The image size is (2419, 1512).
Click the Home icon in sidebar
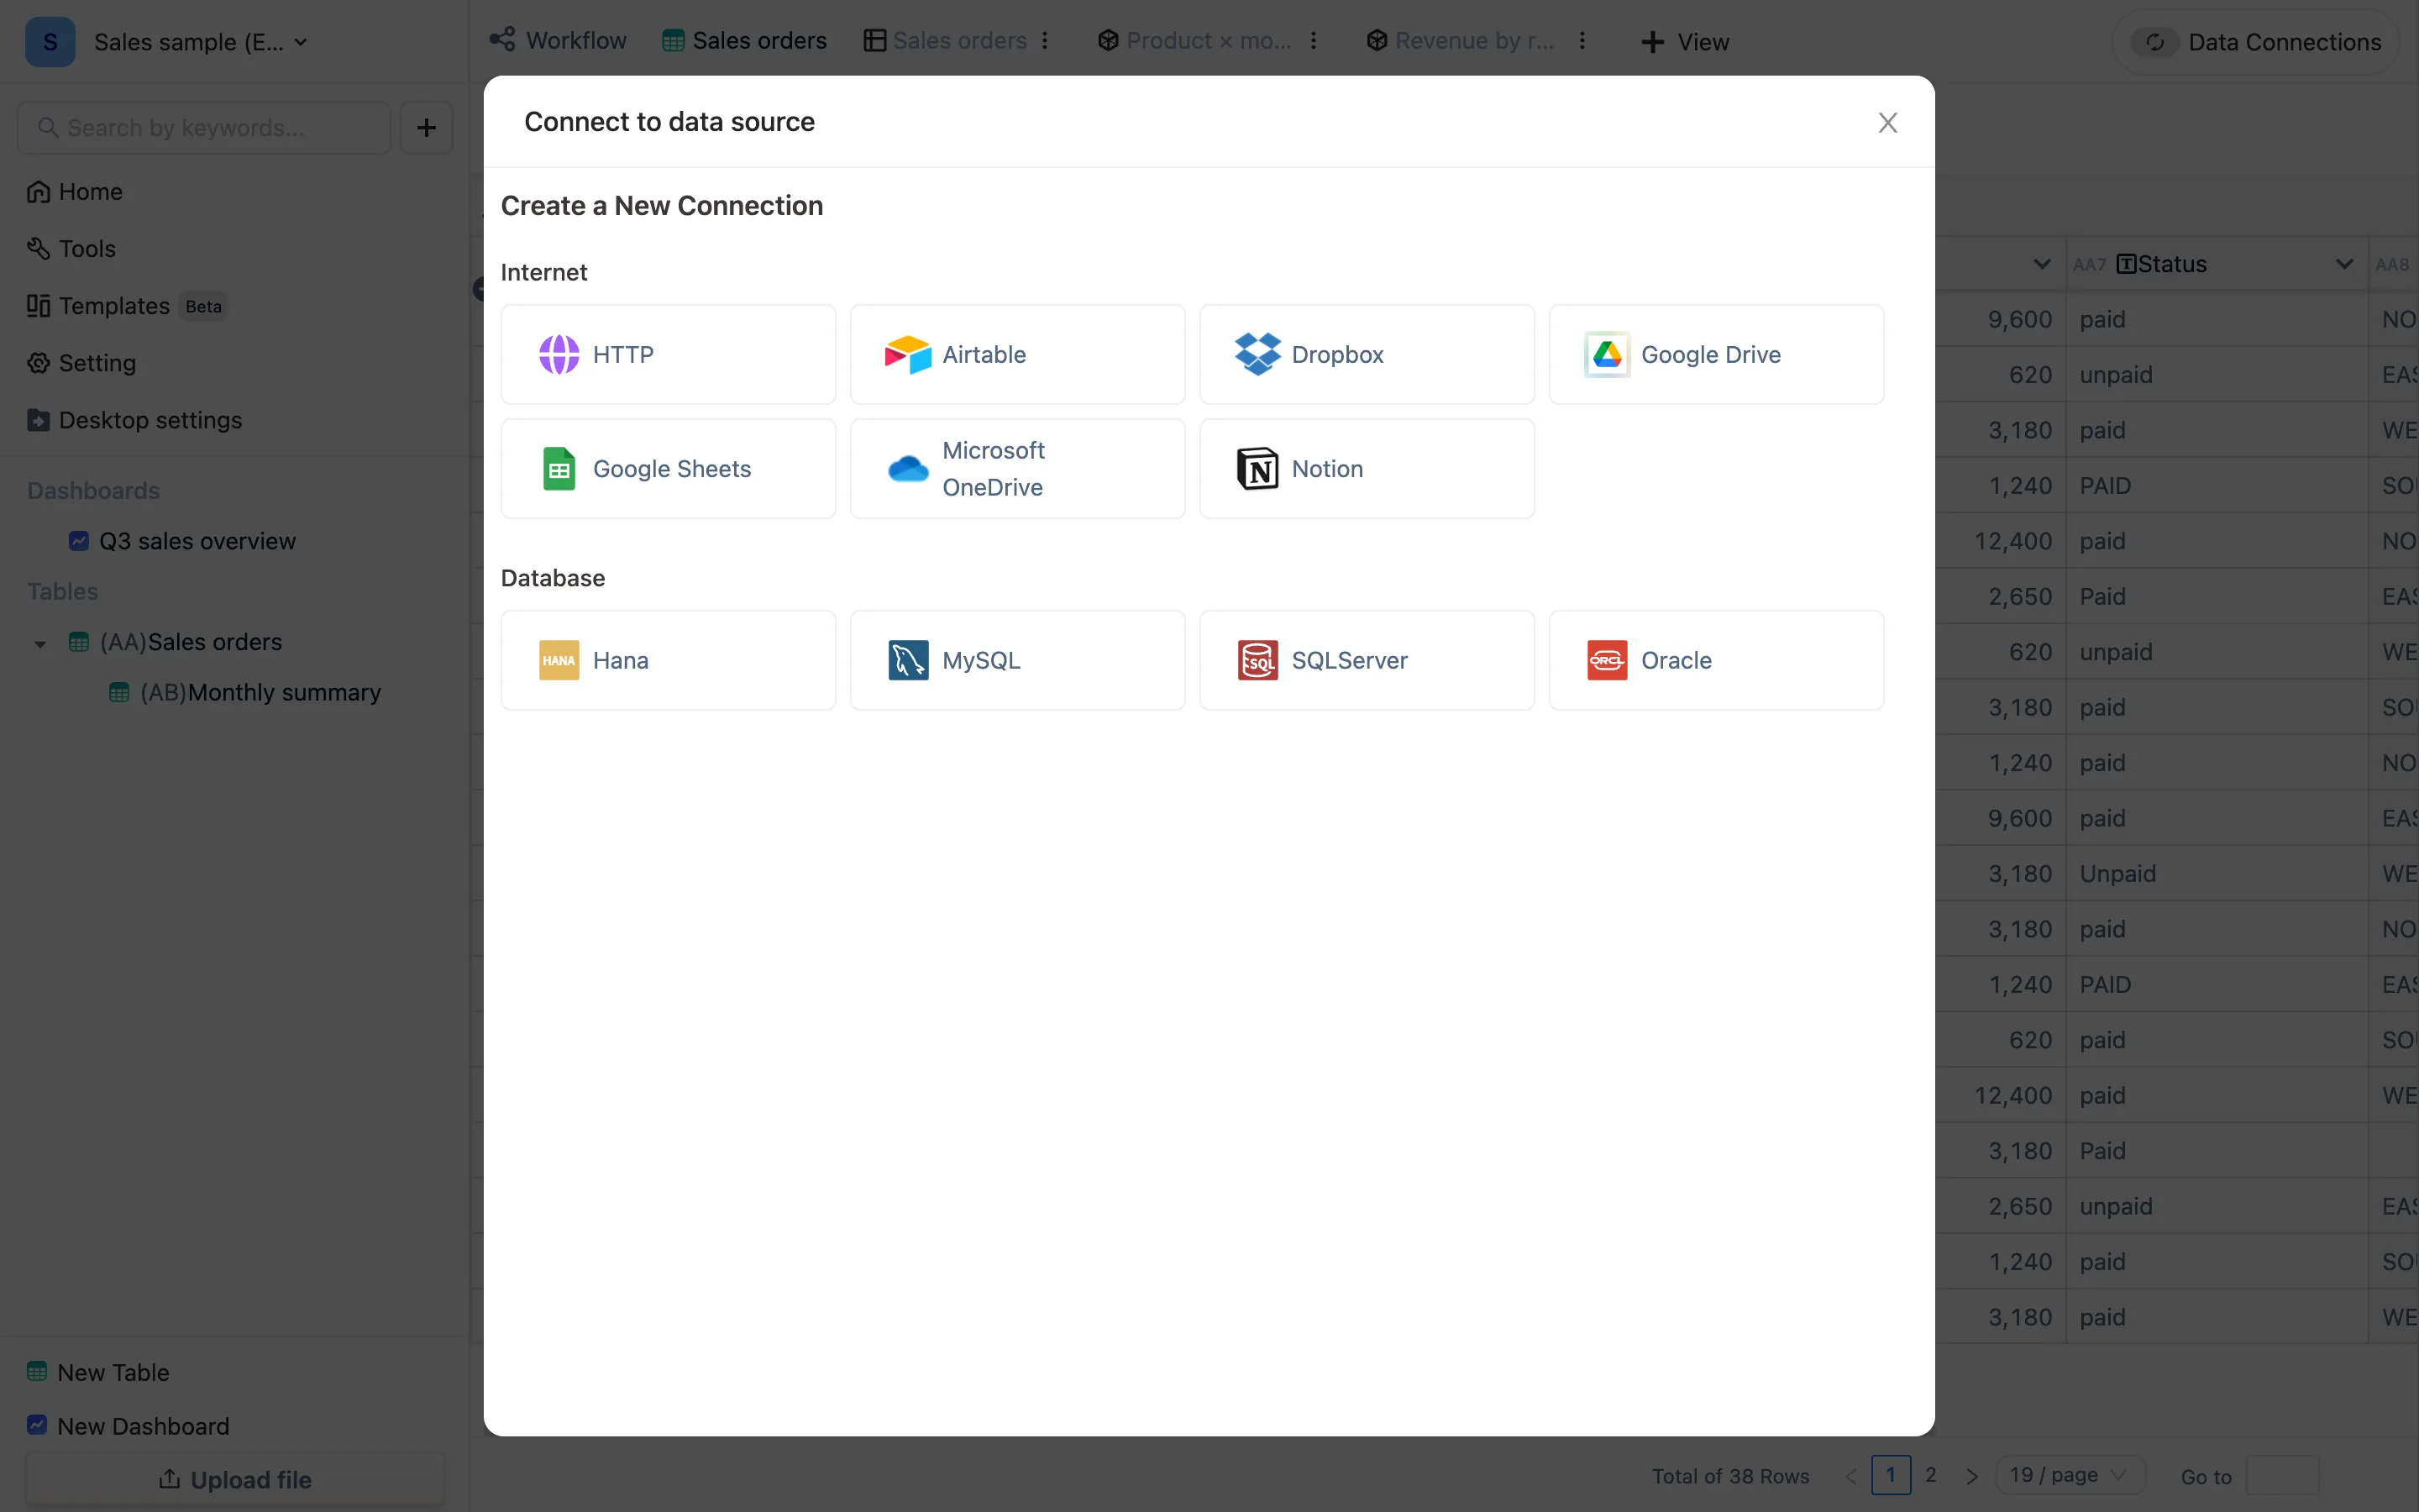(38, 192)
